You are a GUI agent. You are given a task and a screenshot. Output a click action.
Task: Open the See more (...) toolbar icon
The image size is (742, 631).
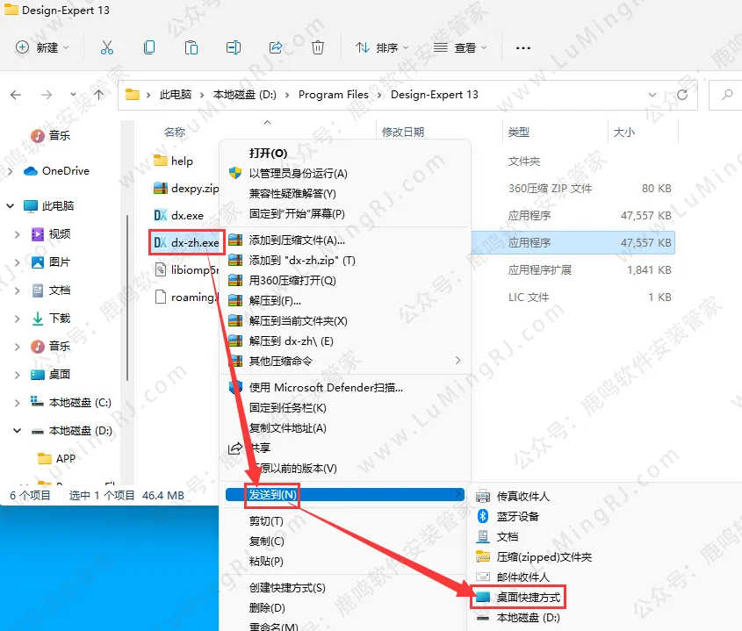(x=522, y=49)
